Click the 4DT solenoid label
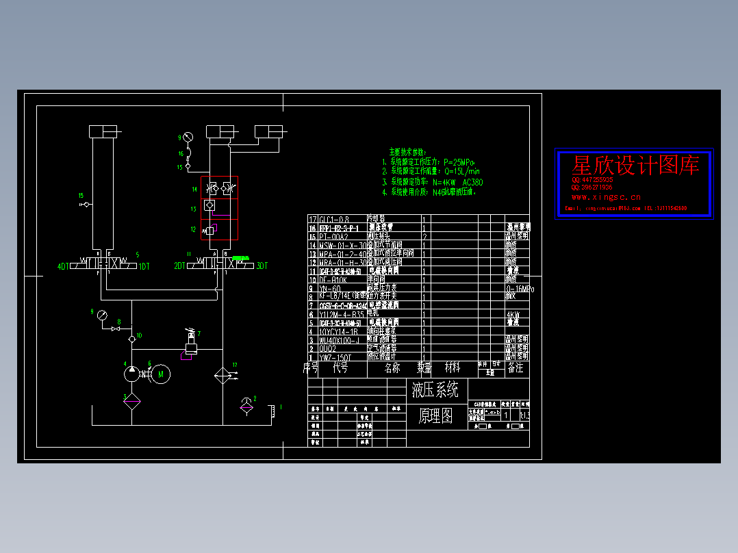Image resolution: width=738 pixels, height=553 pixels. (x=63, y=266)
